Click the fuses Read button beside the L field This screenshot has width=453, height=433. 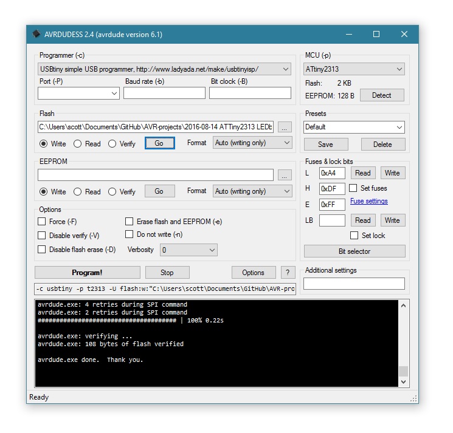click(363, 173)
